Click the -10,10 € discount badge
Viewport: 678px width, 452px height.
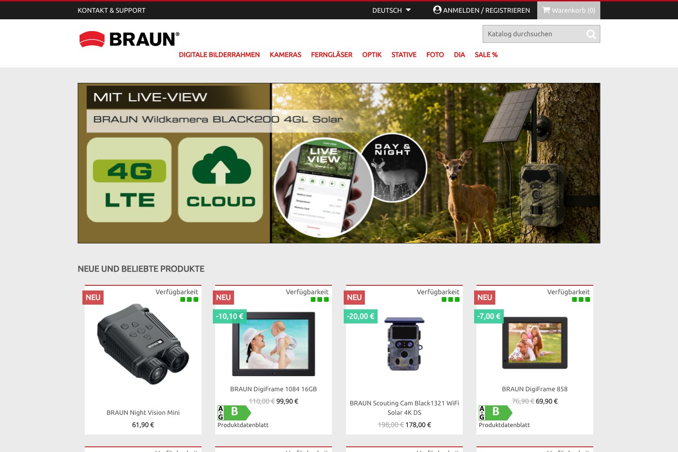[230, 316]
